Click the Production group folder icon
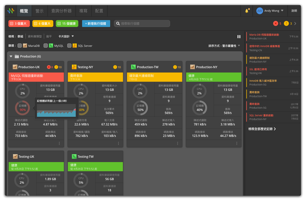This screenshot has width=306, height=201. tap(17, 56)
